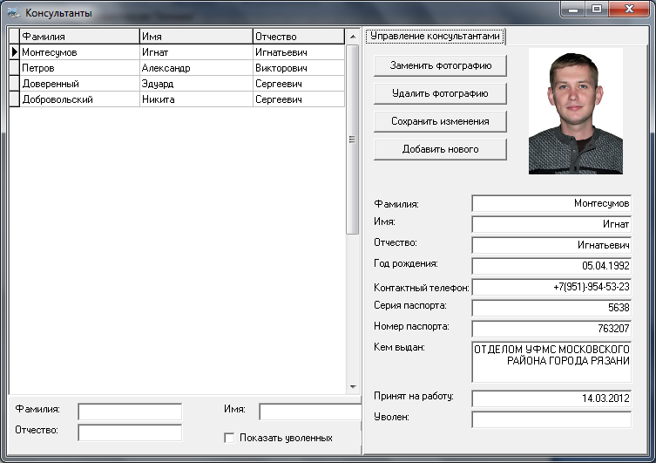Select row selector for Добровольский
This screenshot has width=656, height=463.
[x=14, y=99]
